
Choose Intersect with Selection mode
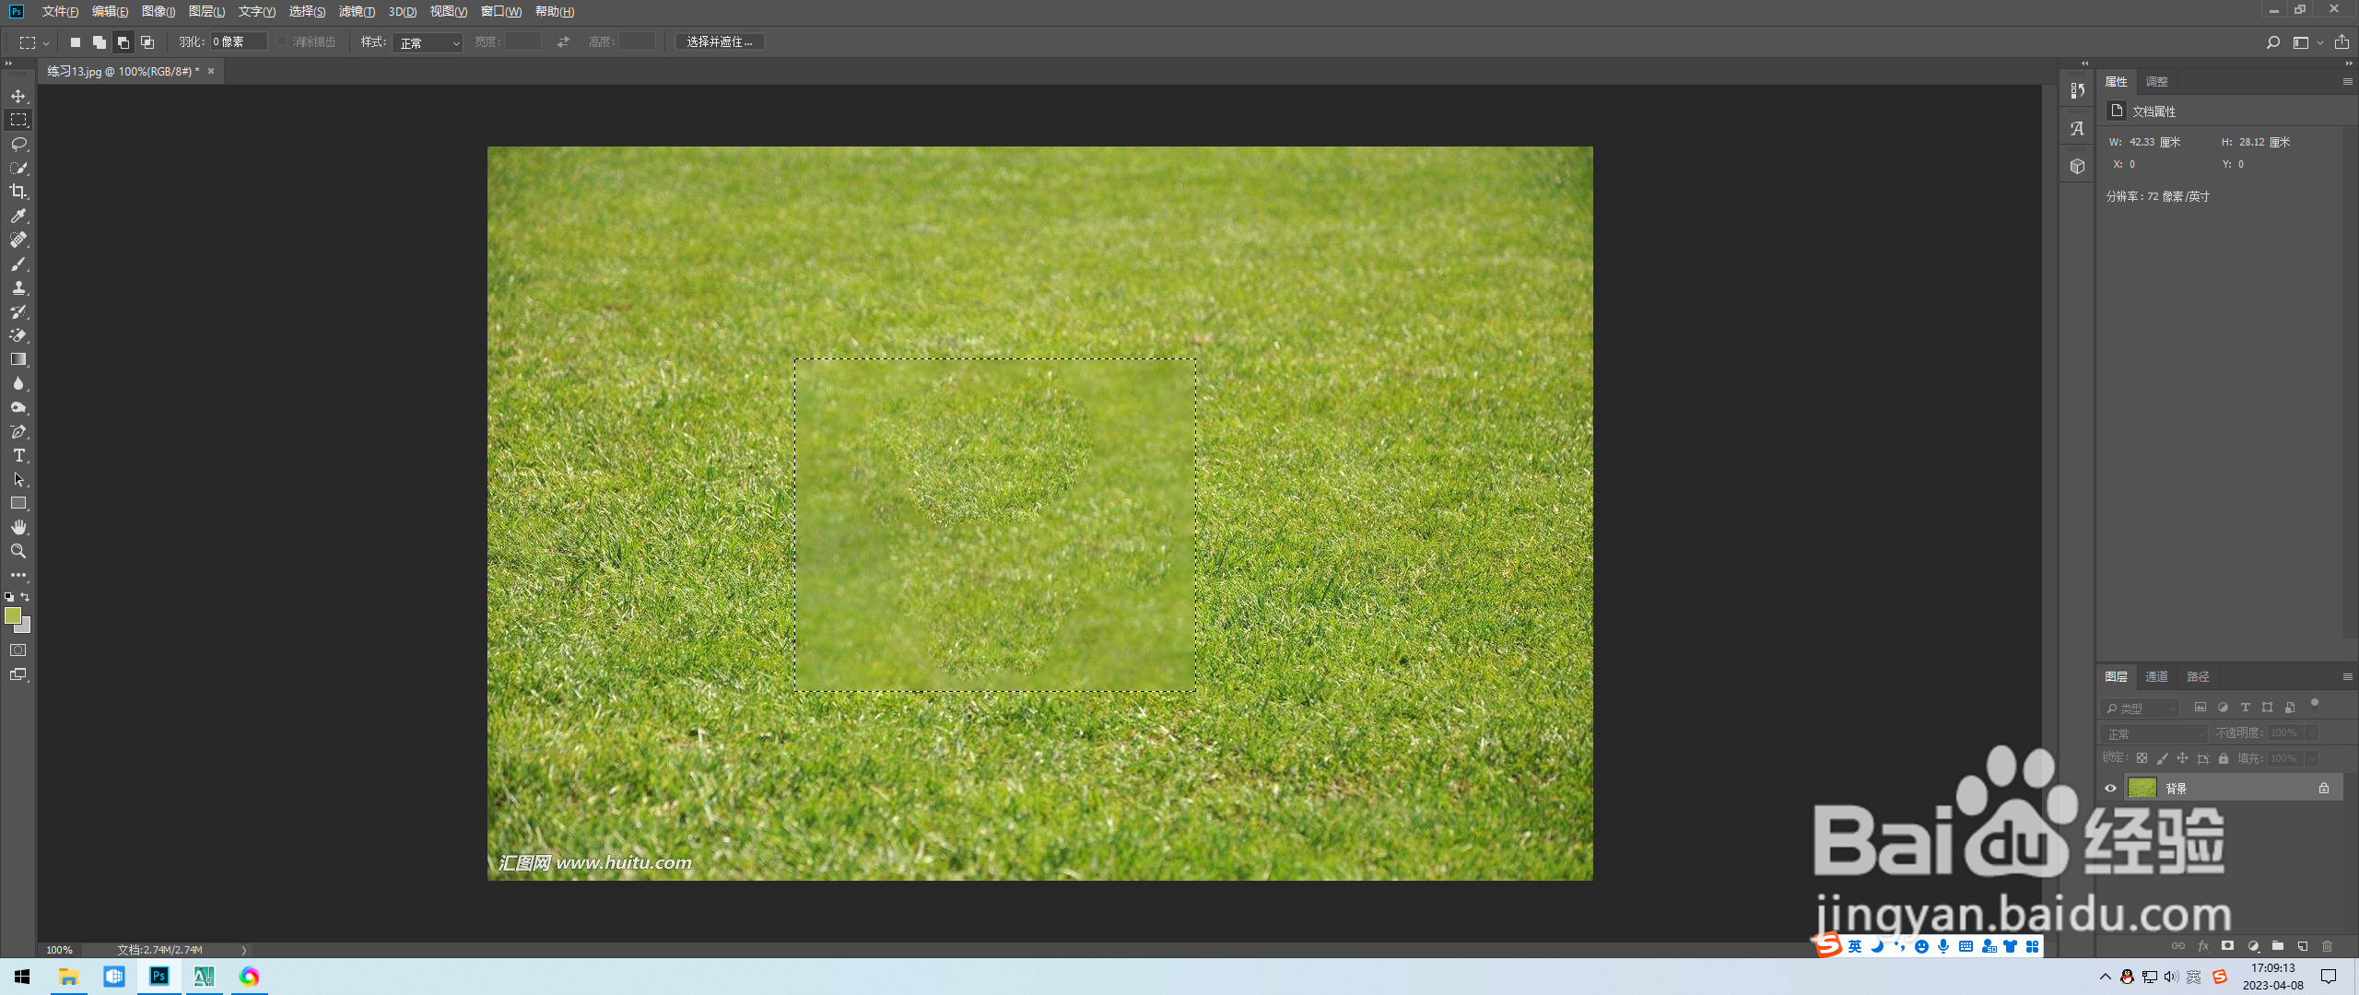pyautogui.click(x=147, y=42)
